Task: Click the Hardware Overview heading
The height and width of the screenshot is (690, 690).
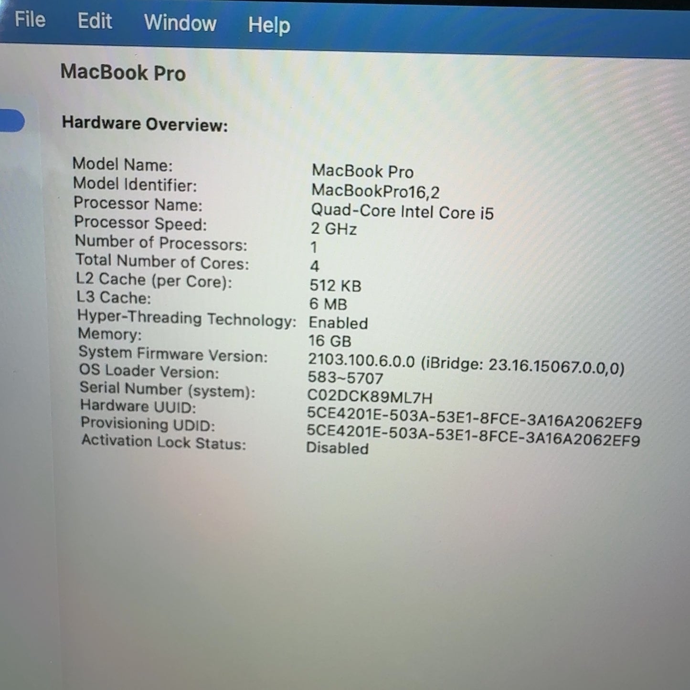Action: click(145, 124)
